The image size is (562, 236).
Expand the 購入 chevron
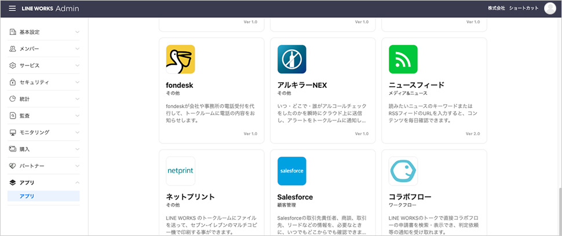(x=77, y=149)
